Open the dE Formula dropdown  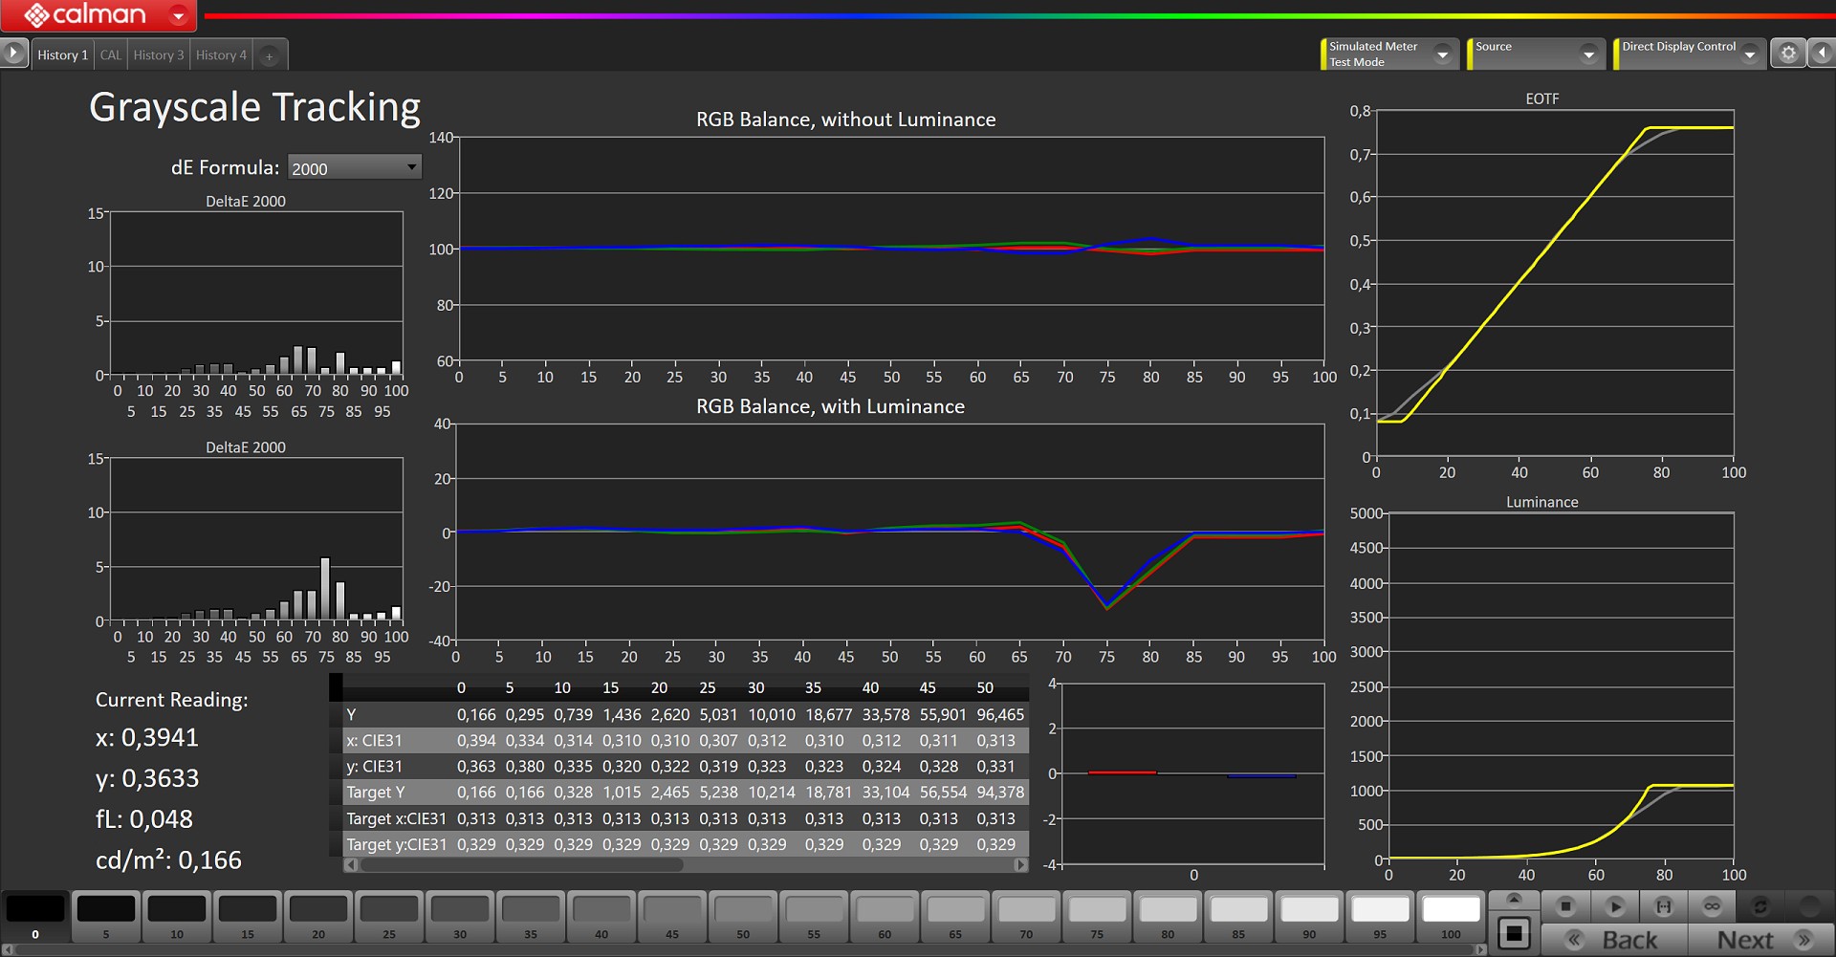tap(355, 168)
